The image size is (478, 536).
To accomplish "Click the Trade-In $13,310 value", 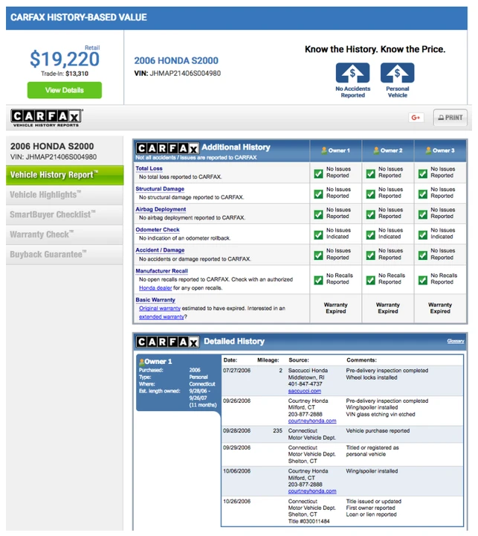I will [65, 74].
